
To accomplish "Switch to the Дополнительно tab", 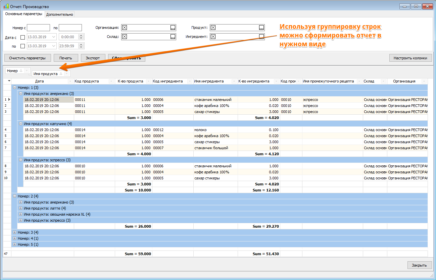I will (x=59, y=14).
